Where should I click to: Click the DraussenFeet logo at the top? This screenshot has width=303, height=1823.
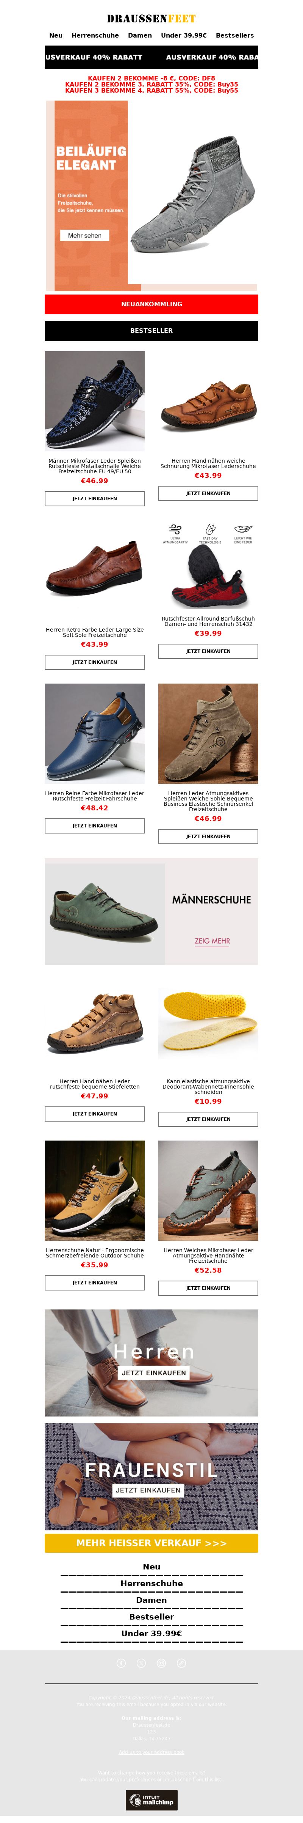(x=151, y=18)
